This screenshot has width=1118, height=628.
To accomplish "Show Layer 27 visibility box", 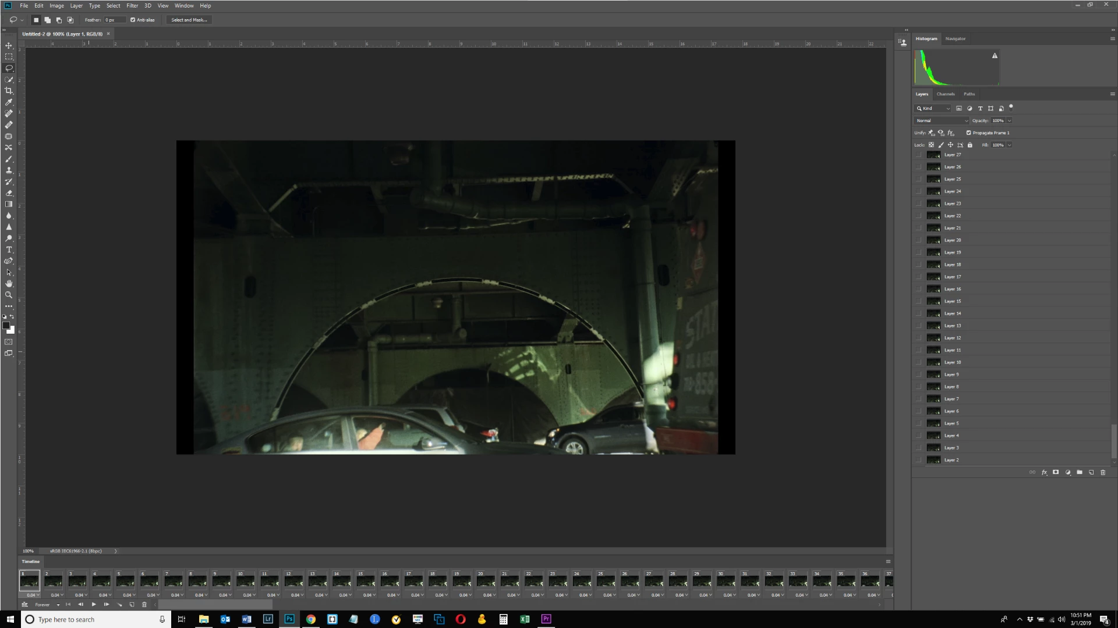I will pos(919,155).
